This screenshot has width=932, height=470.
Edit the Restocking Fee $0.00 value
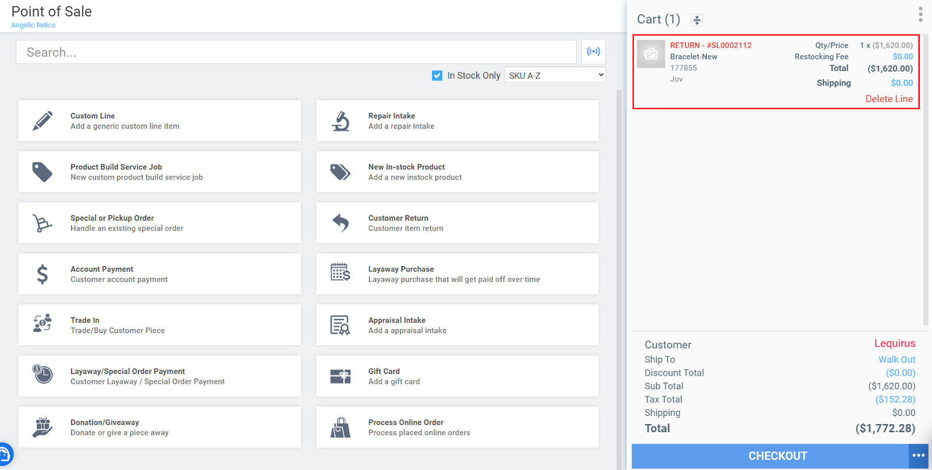[x=903, y=56]
